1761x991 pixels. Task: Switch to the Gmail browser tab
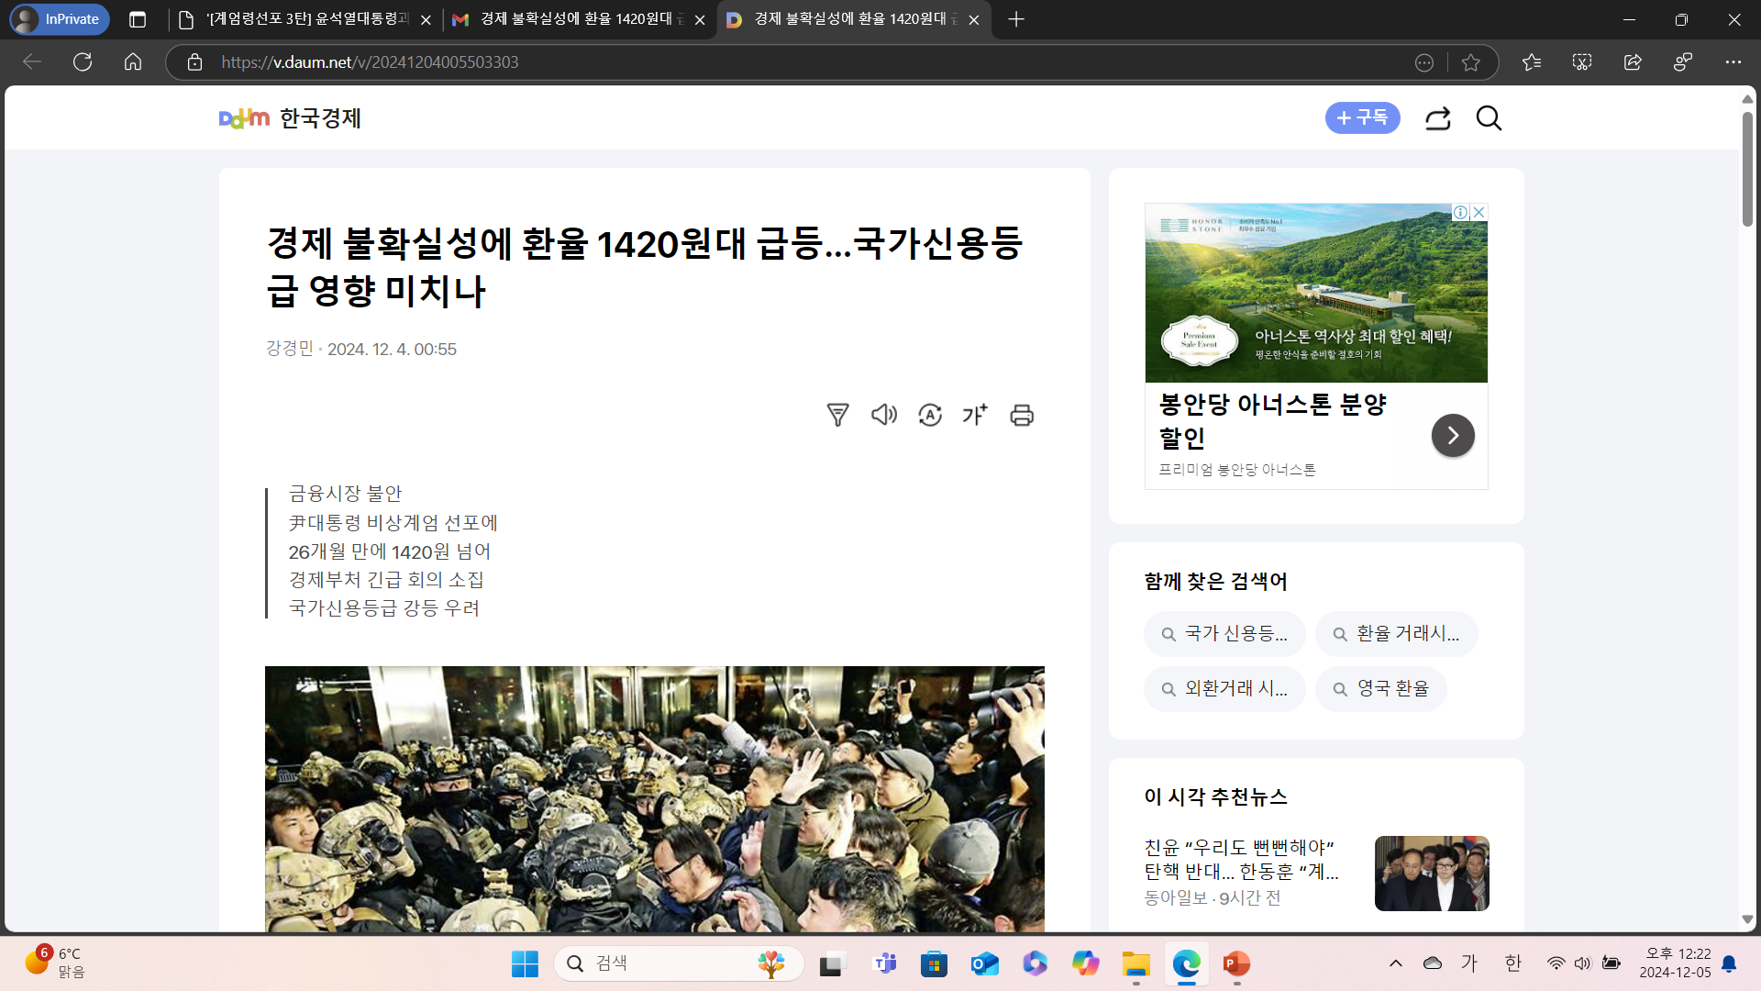coord(576,19)
